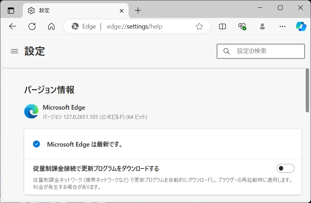Open the ellipsis settings menu
This screenshot has width=311, height=203.
(282, 26)
